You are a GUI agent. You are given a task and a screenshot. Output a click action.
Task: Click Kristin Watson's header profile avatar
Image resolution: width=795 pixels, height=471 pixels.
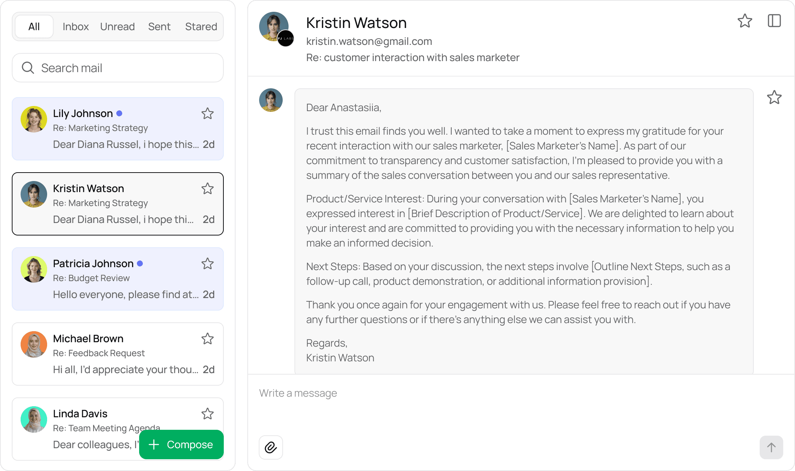[274, 26]
